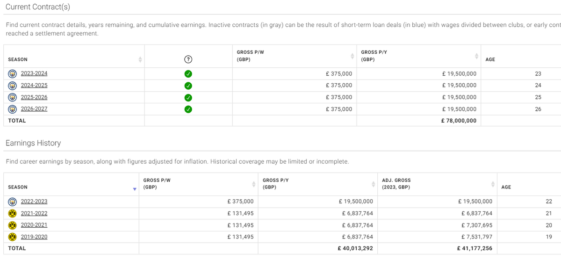Click Dortmund BVB logo beside 2020-2021
This screenshot has width=561, height=260.
13,225
